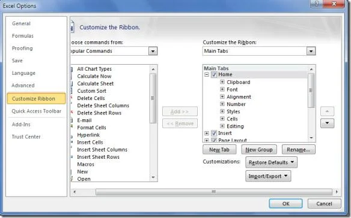The height and width of the screenshot is (218, 351).
Task: Select Custom Sort command
Action: pyautogui.click(x=91, y=91)
